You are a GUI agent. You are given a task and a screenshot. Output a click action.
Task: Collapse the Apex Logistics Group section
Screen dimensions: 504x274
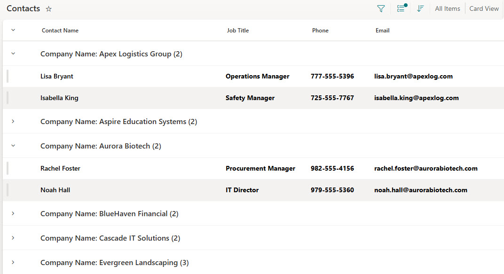point(13,54)
